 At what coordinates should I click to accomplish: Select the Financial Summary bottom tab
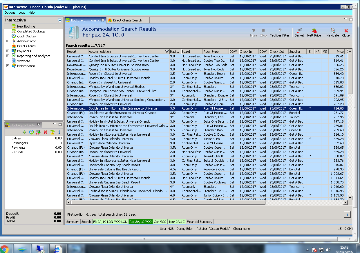[199, 222]
